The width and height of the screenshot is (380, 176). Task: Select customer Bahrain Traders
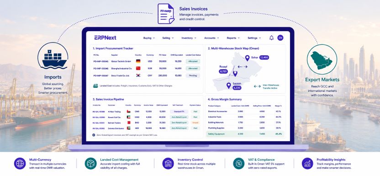114,123
